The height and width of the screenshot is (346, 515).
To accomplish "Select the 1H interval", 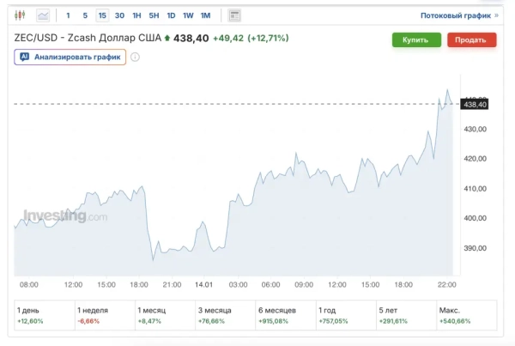I will click(x=136, y=15).
